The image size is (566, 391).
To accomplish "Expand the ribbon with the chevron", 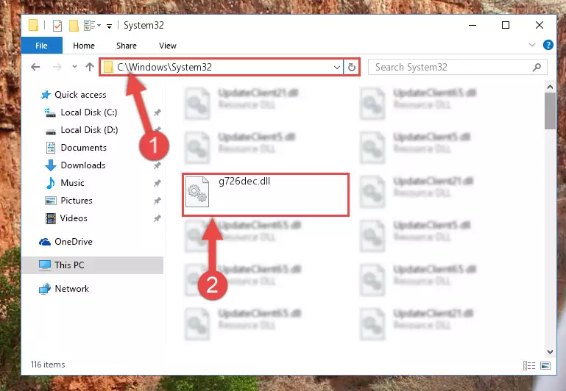I will [x=531, y=45].
